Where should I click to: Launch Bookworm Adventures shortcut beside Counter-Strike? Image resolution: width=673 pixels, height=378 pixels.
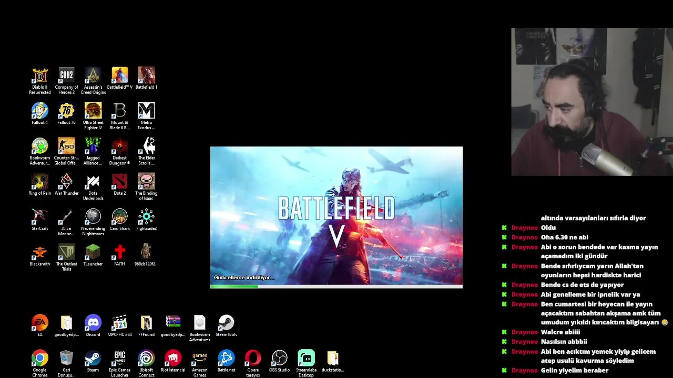click(40, 151)
